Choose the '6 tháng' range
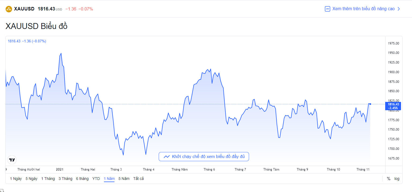The width and height of the screenshot is (412, 192). [x=82, y=179]
